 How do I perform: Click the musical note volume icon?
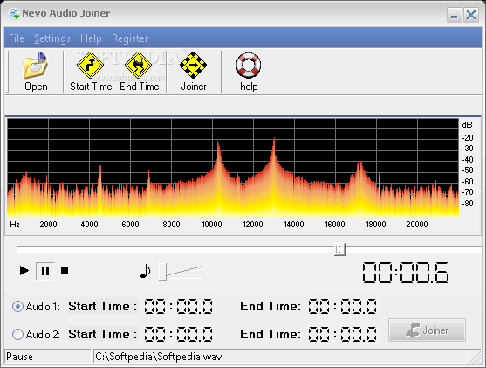click(146, 271)
